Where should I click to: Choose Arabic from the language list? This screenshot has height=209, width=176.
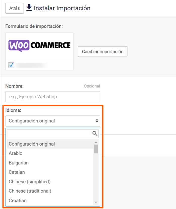50,153
